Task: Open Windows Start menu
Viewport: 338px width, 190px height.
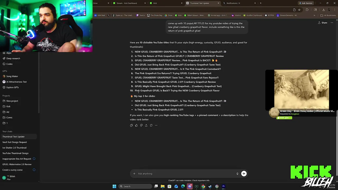Action: (x=114, y=186)
